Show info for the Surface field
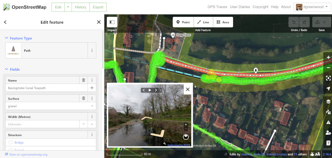Viewport: 332px width, 158px height. (92, 99)
